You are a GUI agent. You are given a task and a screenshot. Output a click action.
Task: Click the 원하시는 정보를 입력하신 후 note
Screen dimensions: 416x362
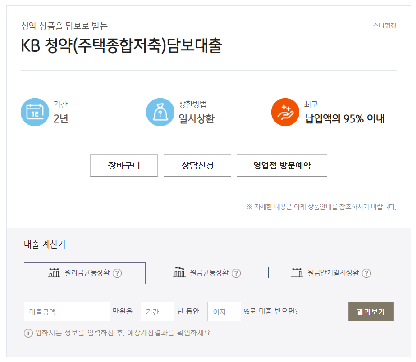point(123,333)
